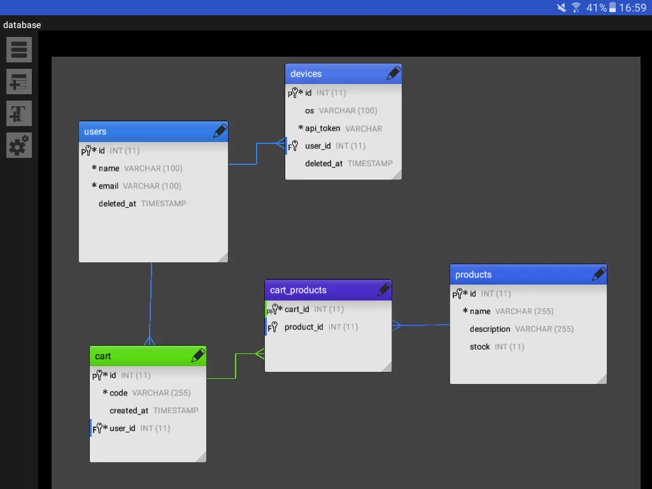Click the primary key icon beside users id

pos(87,151)
